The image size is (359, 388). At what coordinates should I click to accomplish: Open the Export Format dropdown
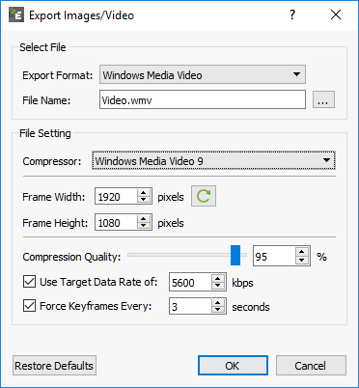(203, 74)
